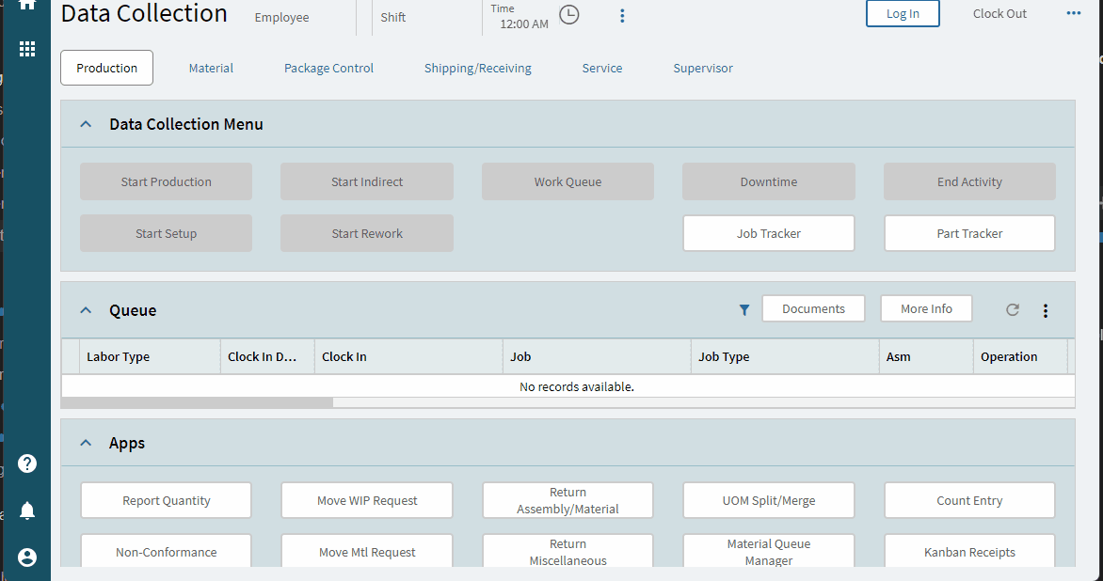The image size is (1103, 581).
Task: Click the Clock In D... column header
Action: coord(267,356)
